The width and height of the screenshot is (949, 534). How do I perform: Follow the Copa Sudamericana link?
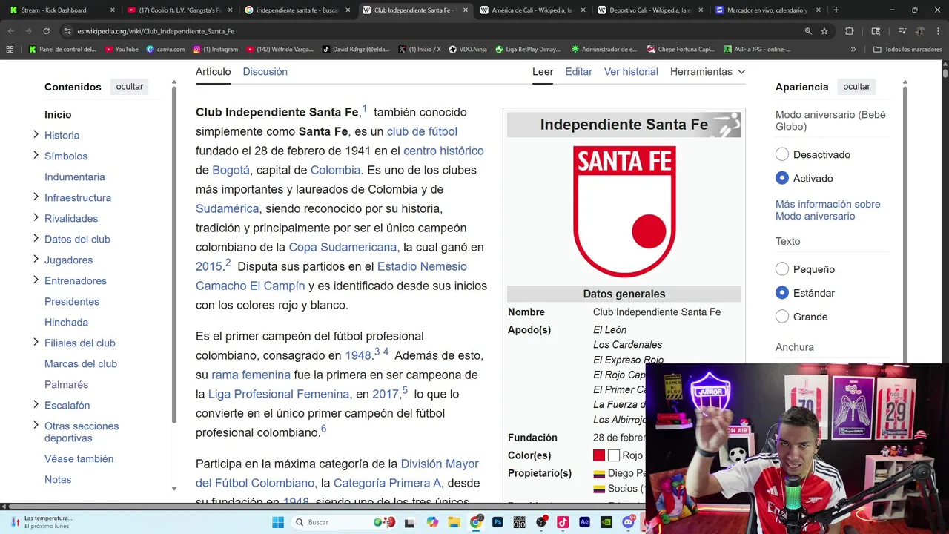343,247
